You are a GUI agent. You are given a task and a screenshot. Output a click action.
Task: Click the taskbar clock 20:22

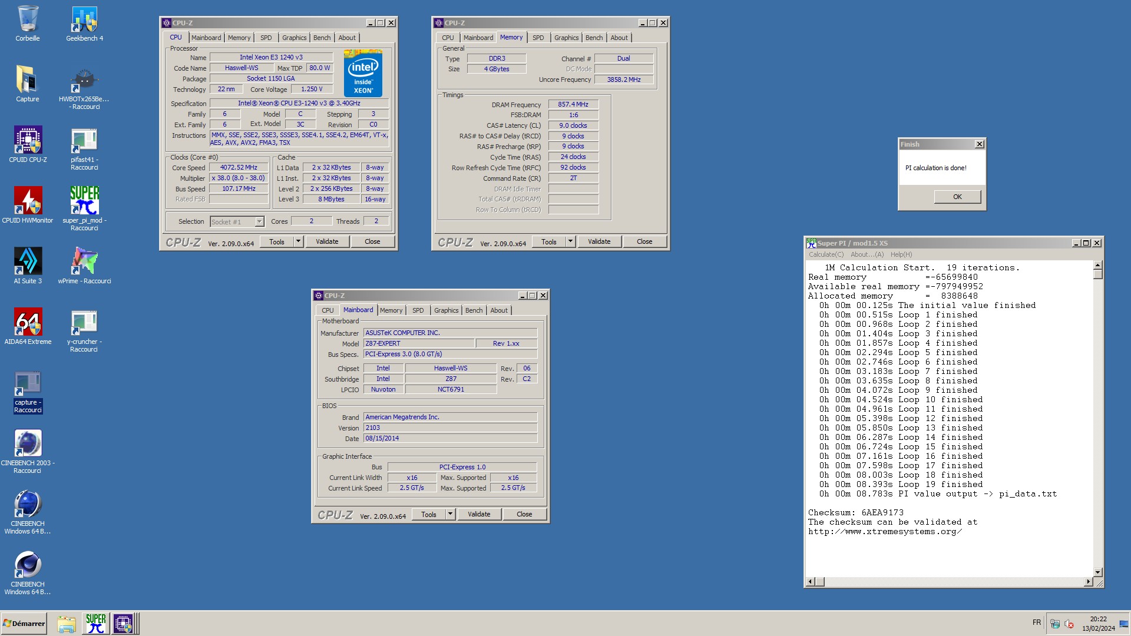click(x=1098, y=619)
